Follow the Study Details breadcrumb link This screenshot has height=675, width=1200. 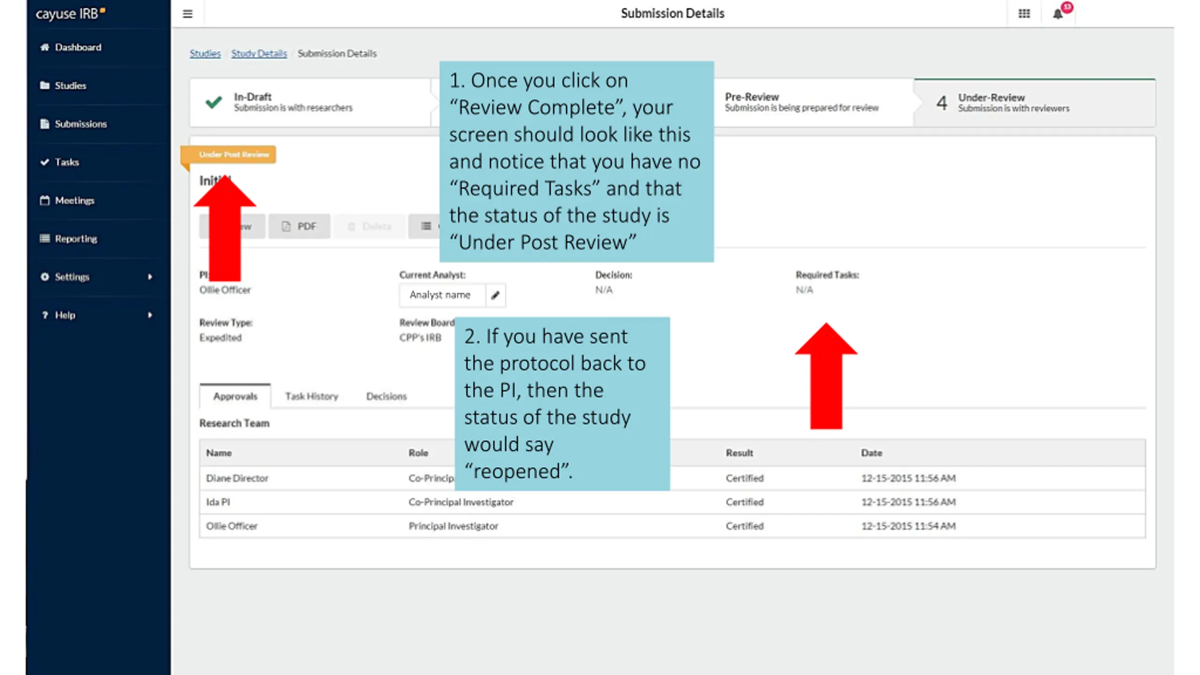tap(259, 53)
